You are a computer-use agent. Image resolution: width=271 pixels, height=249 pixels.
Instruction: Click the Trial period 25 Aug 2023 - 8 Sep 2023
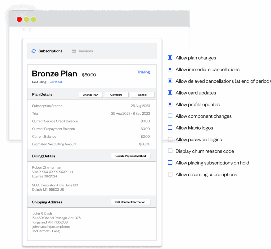[x=130, y=113]
